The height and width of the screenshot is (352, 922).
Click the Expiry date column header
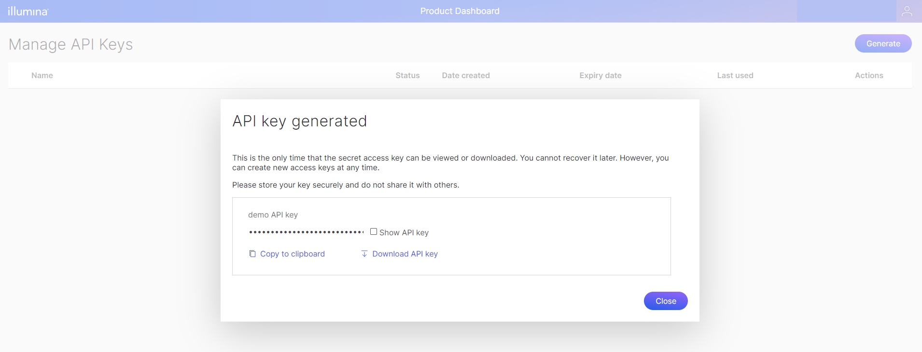600,75
